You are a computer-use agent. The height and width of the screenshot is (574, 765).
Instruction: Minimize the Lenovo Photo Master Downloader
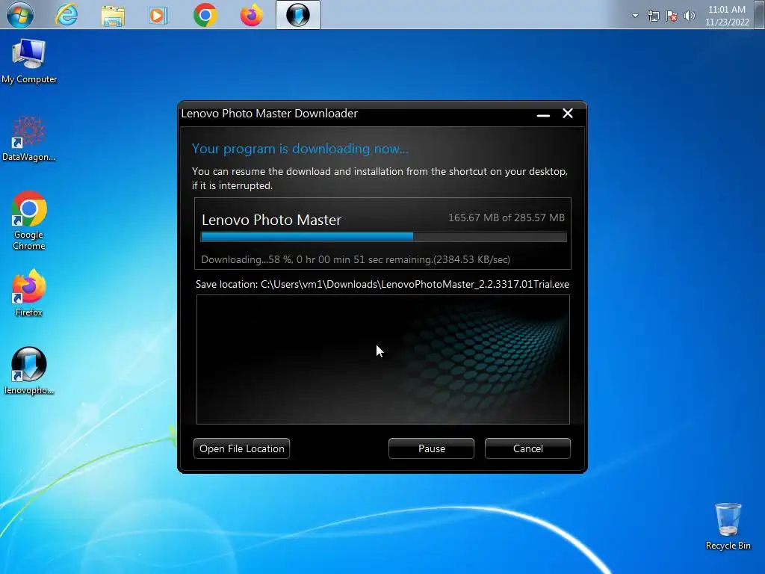click(544, 114)
